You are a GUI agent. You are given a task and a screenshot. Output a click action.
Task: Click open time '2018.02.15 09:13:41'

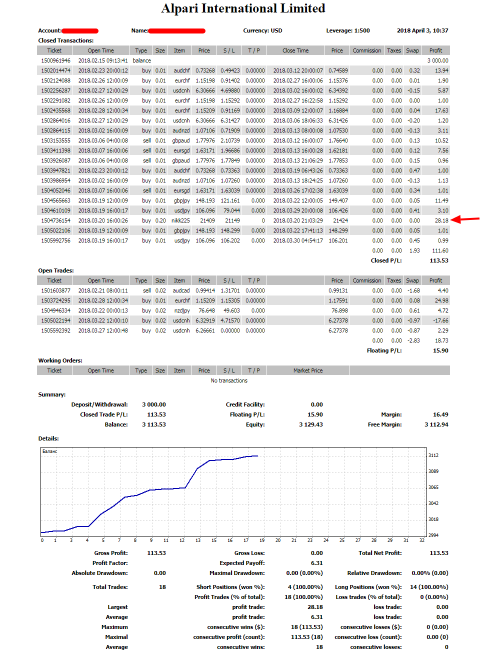coord(103,60)
